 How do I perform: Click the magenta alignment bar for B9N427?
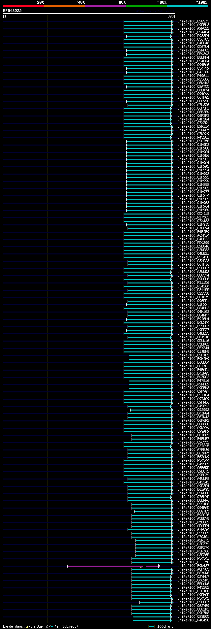click(113, 566)
